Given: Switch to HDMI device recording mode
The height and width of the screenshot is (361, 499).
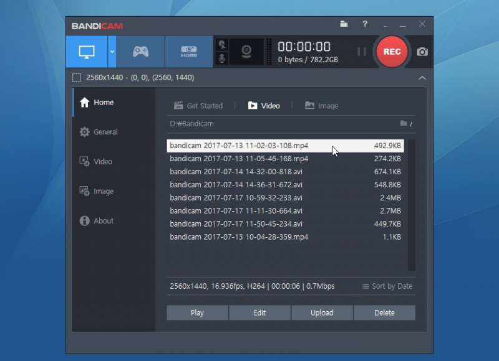Looking at the screenshot, I should [x=189, y=52].
